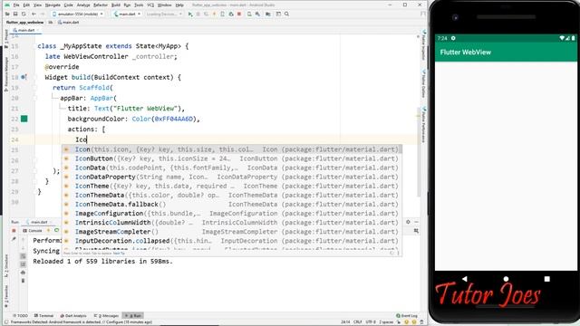
Task: Open the Event Log button
Action: click(407, 316)
